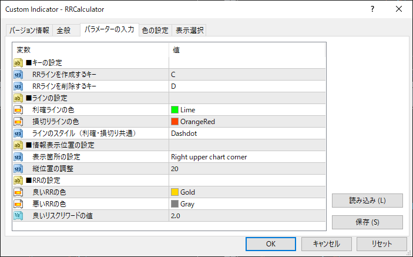This screenshot has height=257, width=413.
Task: Switch to the 全般 tab
Action: 63,31
